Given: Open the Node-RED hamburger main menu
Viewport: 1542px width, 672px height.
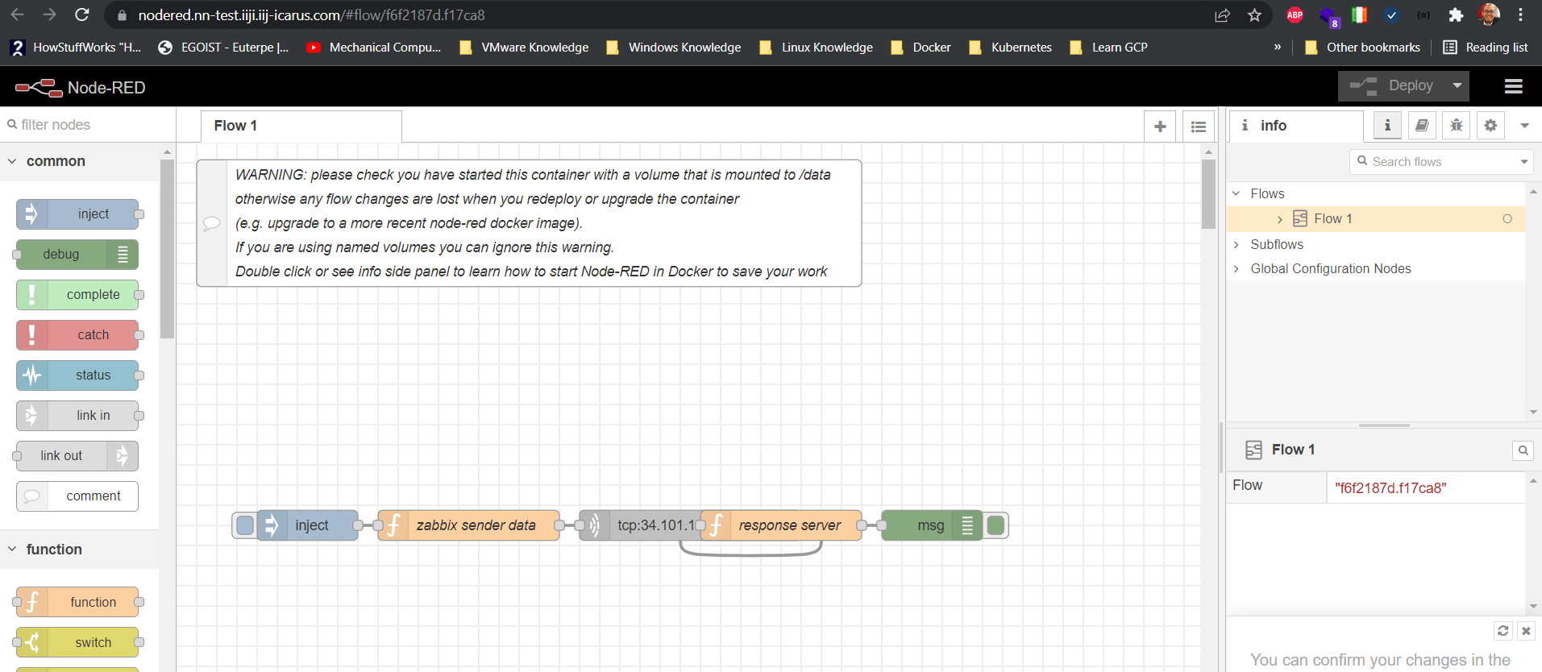Looking at the screenshot, I should pyautogui.click(x=1513, y=86).
